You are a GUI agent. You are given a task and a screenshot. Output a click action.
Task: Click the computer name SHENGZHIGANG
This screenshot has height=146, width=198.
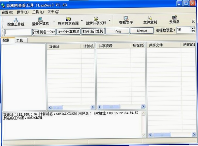pos(66,114)
